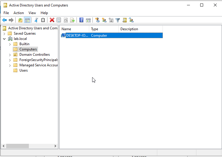Click the gray Forward arrow
222x157 pixels.
tap(11, 20)
